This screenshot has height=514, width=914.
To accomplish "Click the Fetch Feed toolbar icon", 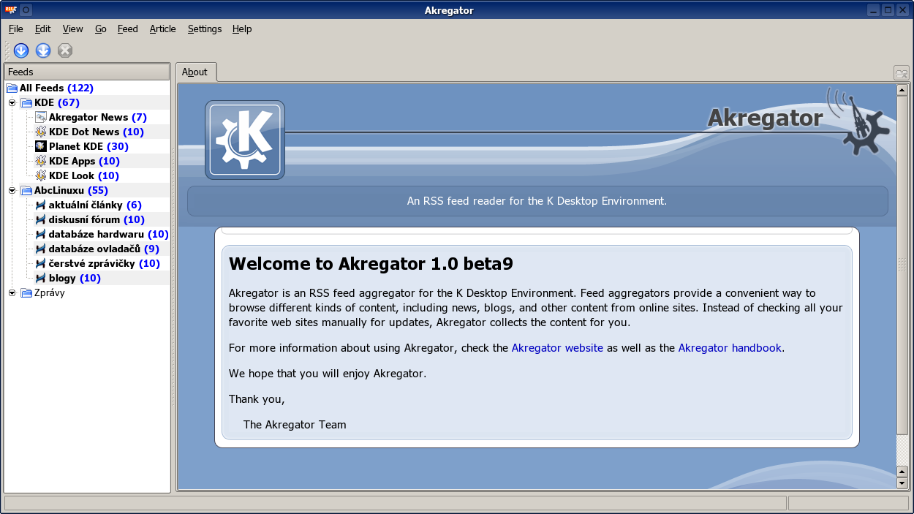I will click(21, 50).
